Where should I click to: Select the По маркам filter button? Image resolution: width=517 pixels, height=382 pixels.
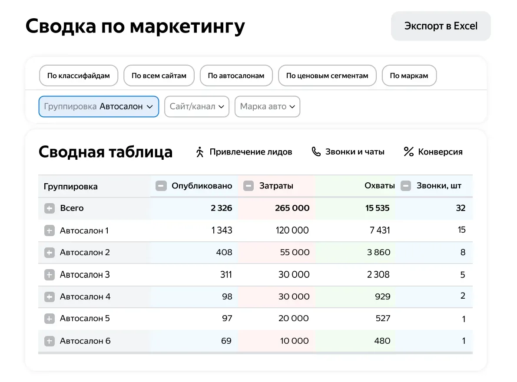click(409, 76)
